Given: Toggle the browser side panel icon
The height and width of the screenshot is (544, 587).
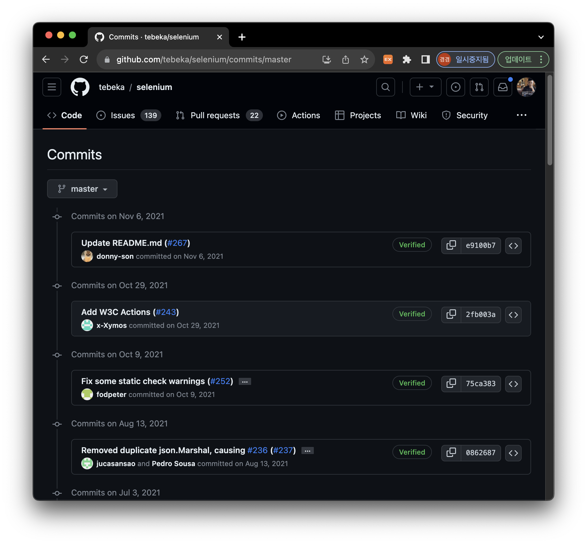Looking at the screenshot, I should tap(425, 60).
